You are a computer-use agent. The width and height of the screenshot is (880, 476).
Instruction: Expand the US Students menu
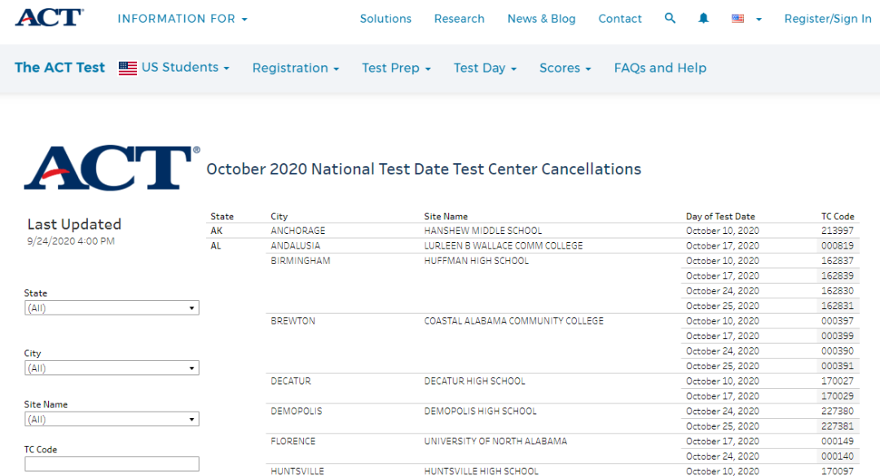174,68
